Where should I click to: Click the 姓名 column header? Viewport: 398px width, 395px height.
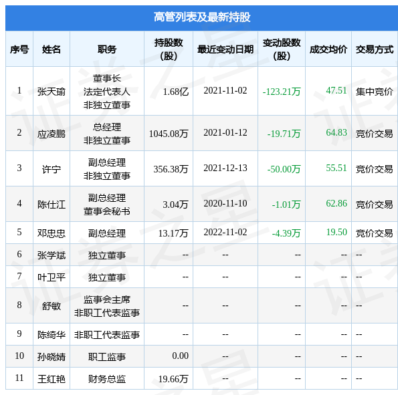point(52,49)
